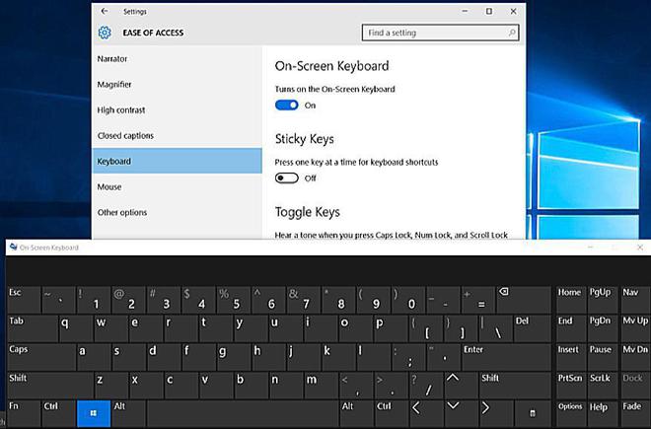Viewport: 651px width, 429px height.
Task: Open Other options in the sidebar
Action: (x=177, y=212)
